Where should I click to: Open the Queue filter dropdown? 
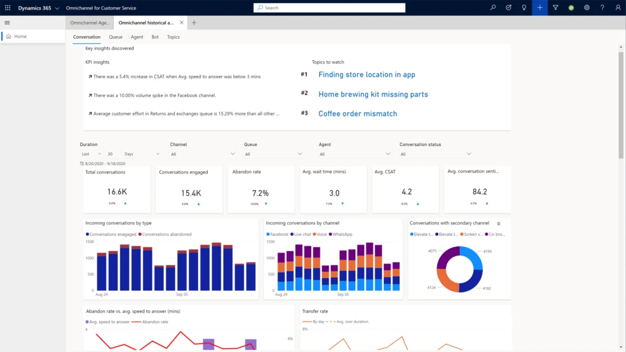273,154
